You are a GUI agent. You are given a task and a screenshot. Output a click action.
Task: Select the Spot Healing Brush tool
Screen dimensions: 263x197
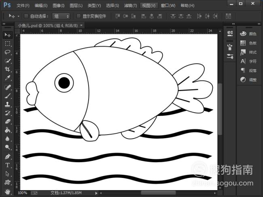tap(8, 87)
